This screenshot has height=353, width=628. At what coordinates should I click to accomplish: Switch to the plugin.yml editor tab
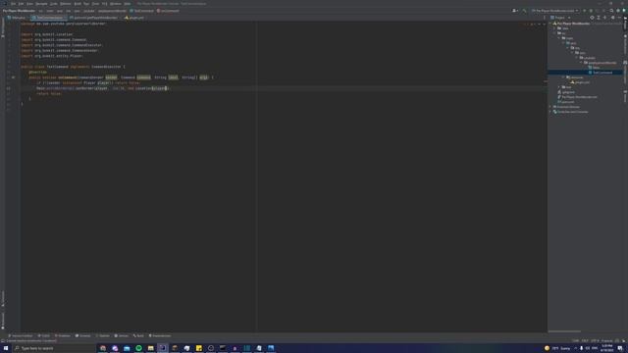coord(134,18)
